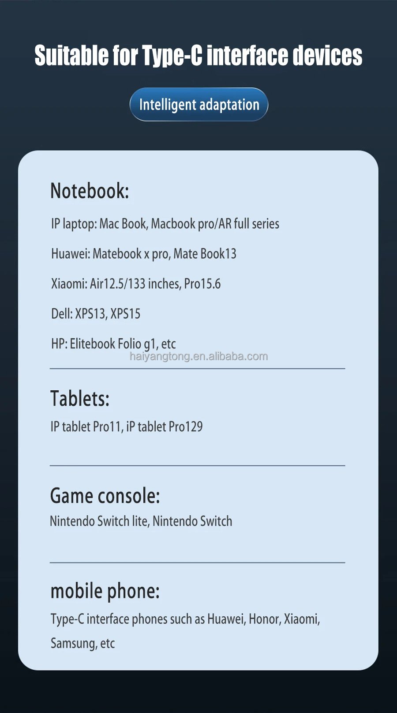Click the Samsung, etc text
This screenshot has height=713, width=397.
(82, 643)
